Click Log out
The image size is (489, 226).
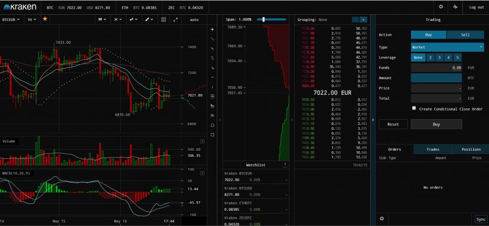(x=477, y=7)
